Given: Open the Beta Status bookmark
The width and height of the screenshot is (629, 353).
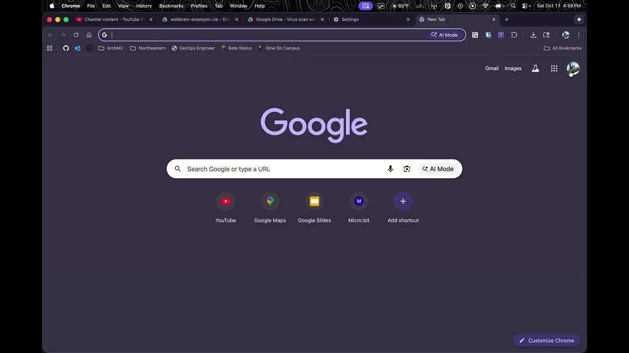Looking at the screenshot, I should [x=236, y=48].
